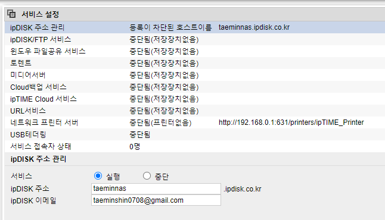Screen dimensions: 385x220
Task: Click the ipDISK 이메일 input field
Action: pyautogui.click(x=156, y=200)
